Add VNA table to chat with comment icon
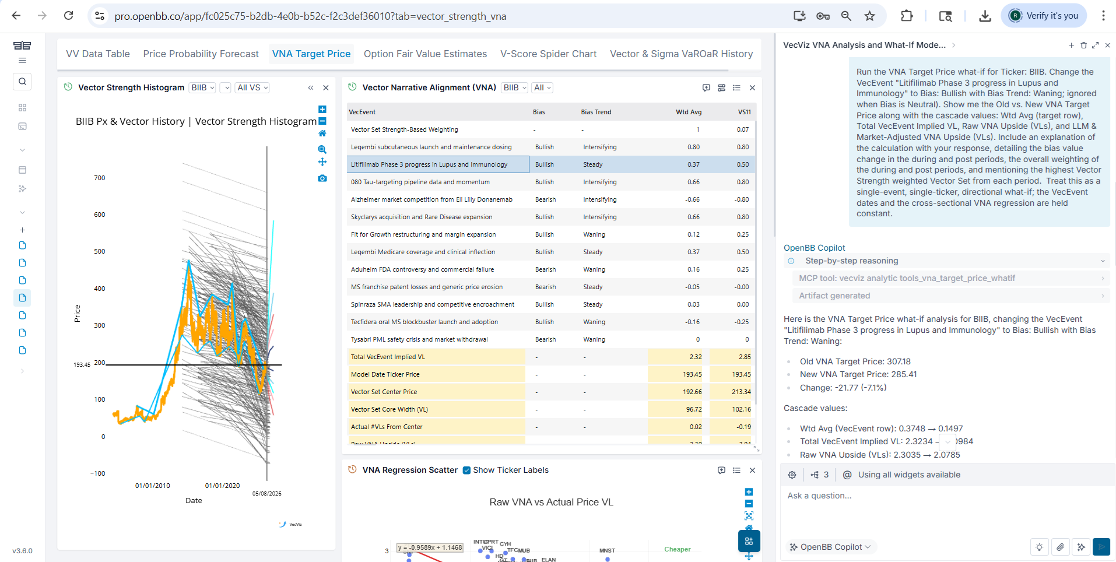The height and width of the screenshot is (562, 1116). [706, 87]
